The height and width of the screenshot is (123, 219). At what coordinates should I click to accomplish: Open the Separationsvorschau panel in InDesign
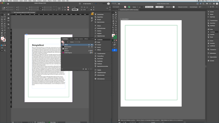click(x=102, y=66)
